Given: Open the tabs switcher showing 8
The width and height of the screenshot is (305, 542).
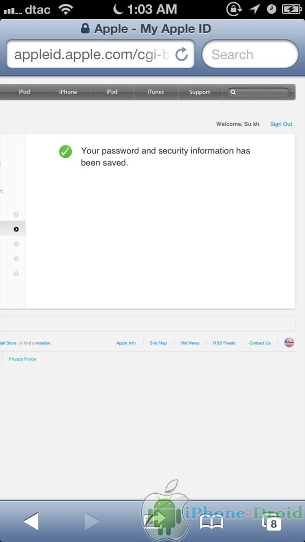Looking at the screenshot, I should pyautogui.click(x=272, y=522).
